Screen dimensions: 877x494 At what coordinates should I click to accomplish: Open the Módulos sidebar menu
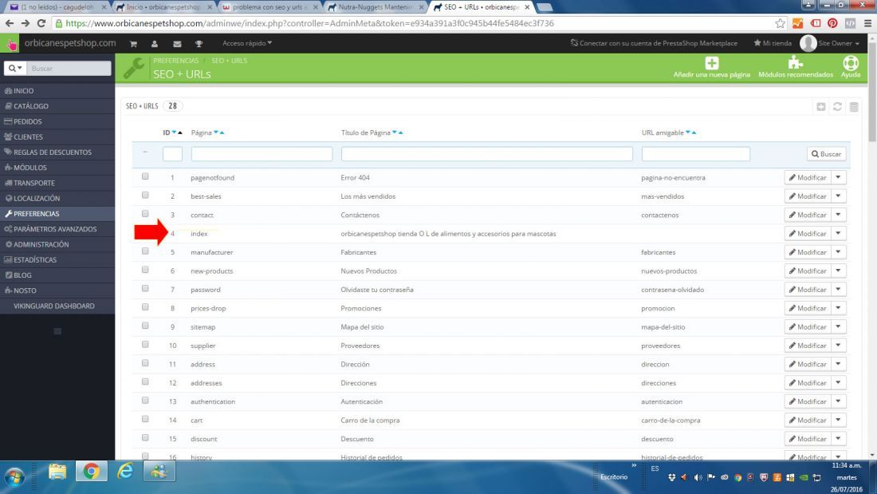(x=57, y=168)
